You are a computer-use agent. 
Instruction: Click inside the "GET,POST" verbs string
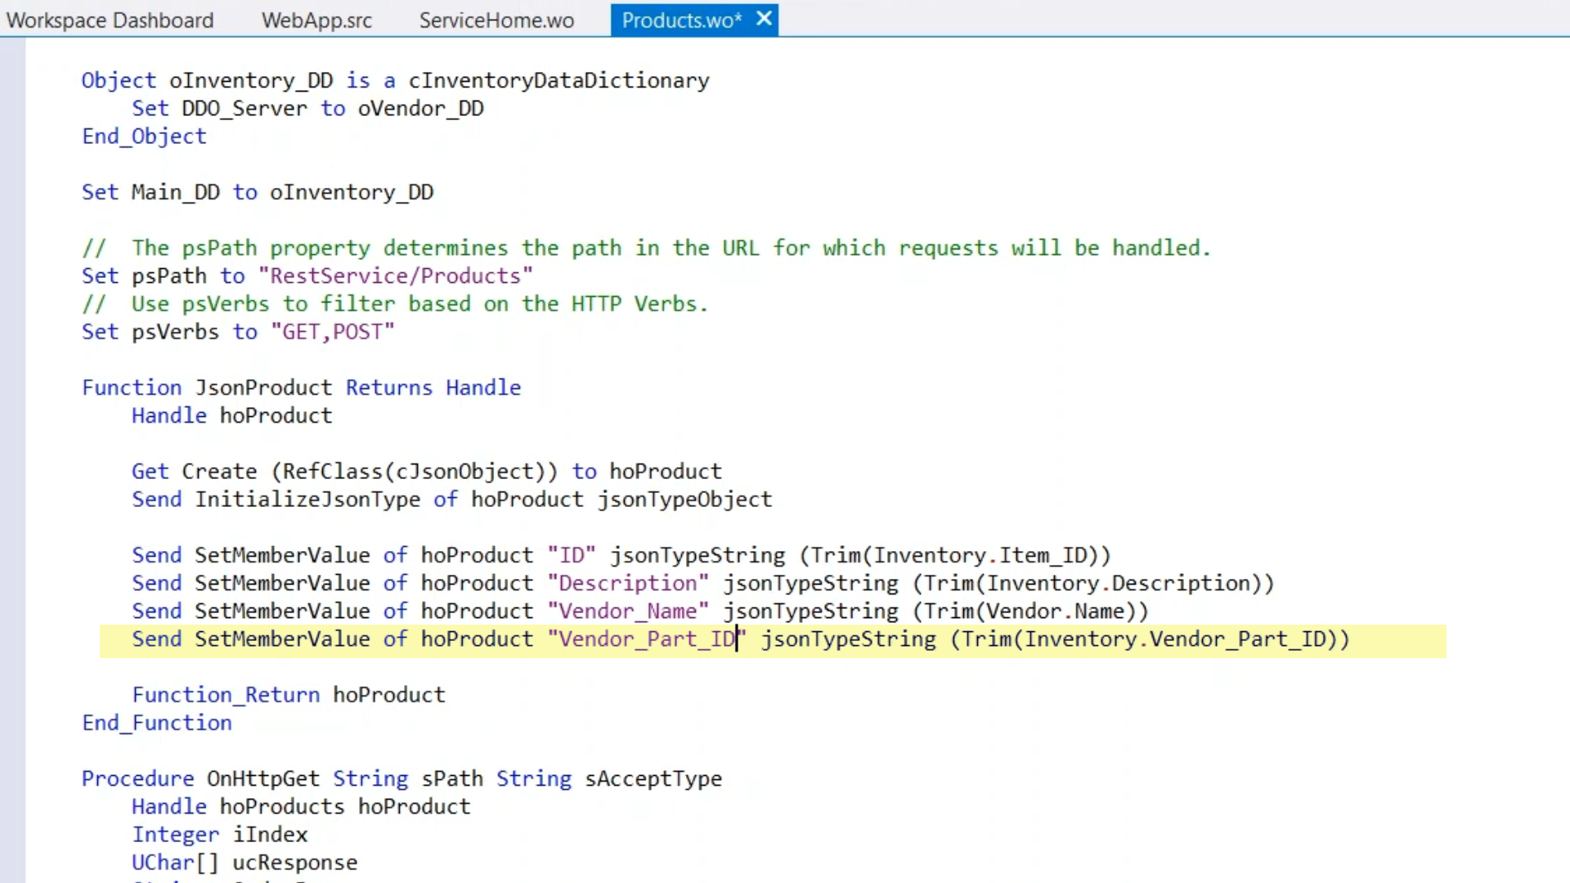point(333,332)
